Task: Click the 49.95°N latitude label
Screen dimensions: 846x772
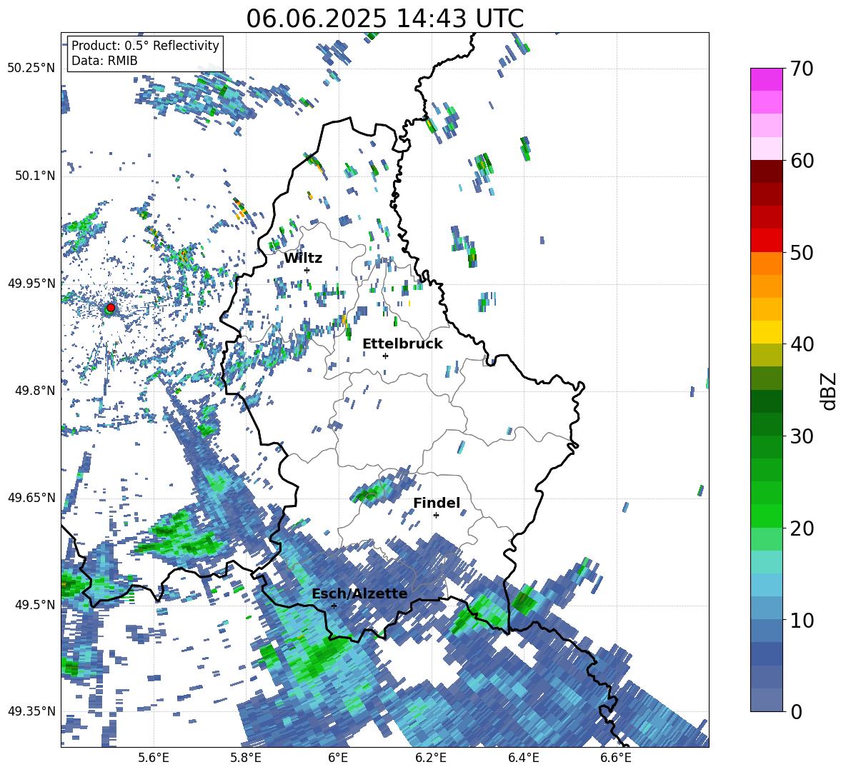Action: pyautogui.click(x=31, y=283)
